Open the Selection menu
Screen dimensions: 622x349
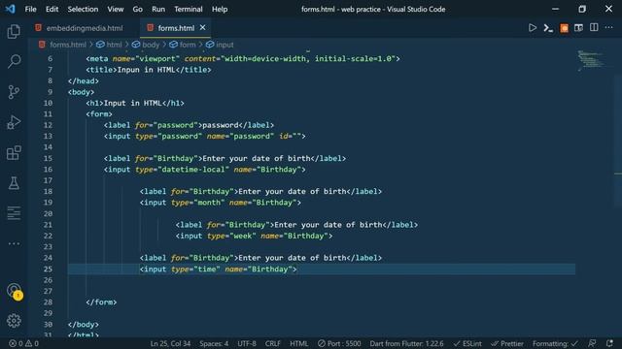(x=83, y=9)
